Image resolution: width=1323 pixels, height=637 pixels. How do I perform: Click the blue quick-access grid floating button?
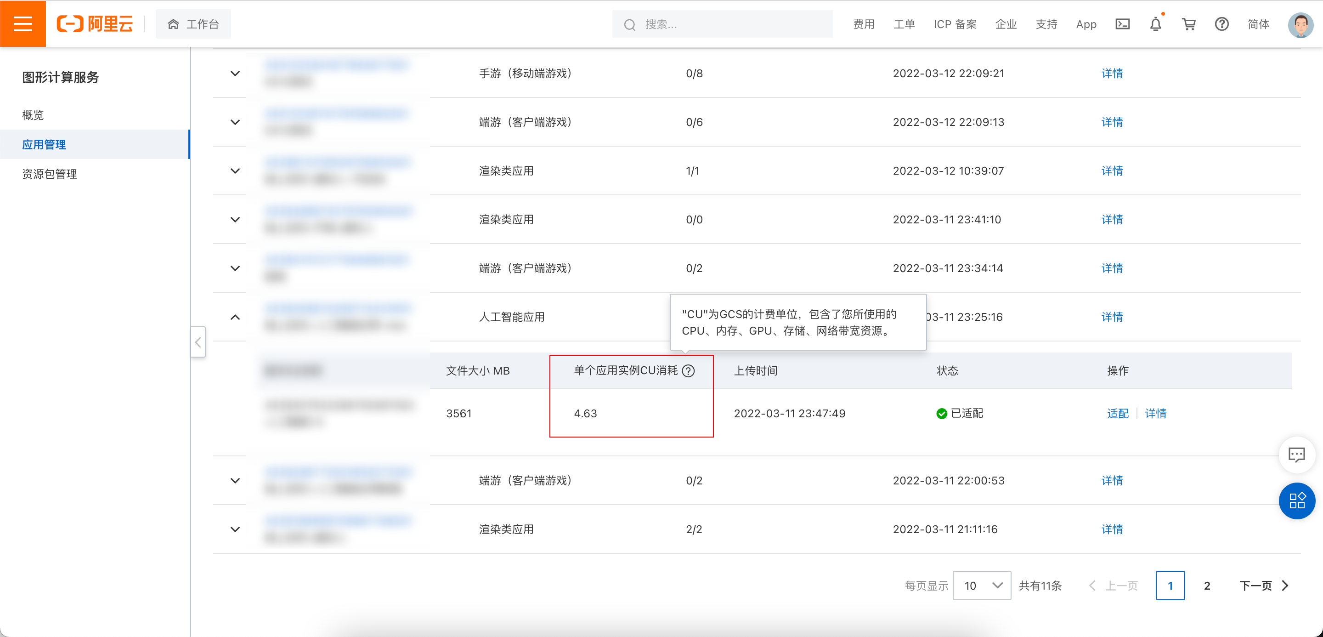pos(1296,501)
